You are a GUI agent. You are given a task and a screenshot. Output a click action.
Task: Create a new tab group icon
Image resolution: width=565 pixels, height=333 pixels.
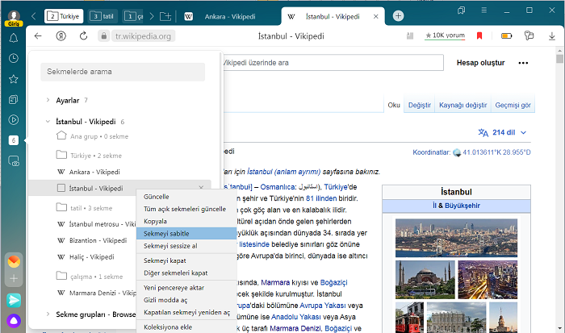point(165,16)
